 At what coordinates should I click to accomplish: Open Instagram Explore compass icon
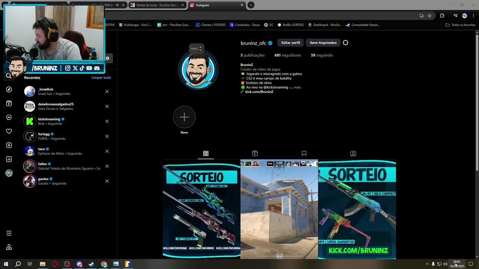(x=9, y=90)
